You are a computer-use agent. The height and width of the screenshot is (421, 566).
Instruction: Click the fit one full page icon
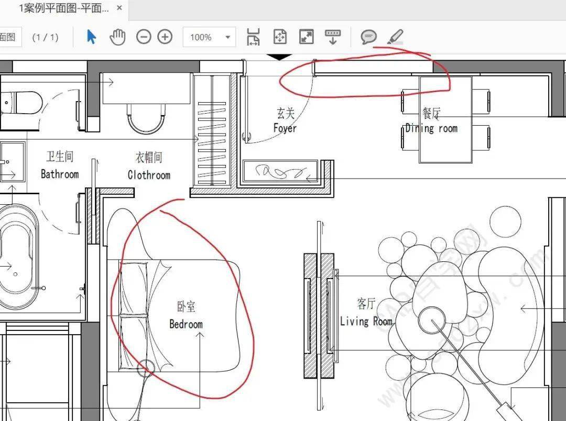[280, 37]
